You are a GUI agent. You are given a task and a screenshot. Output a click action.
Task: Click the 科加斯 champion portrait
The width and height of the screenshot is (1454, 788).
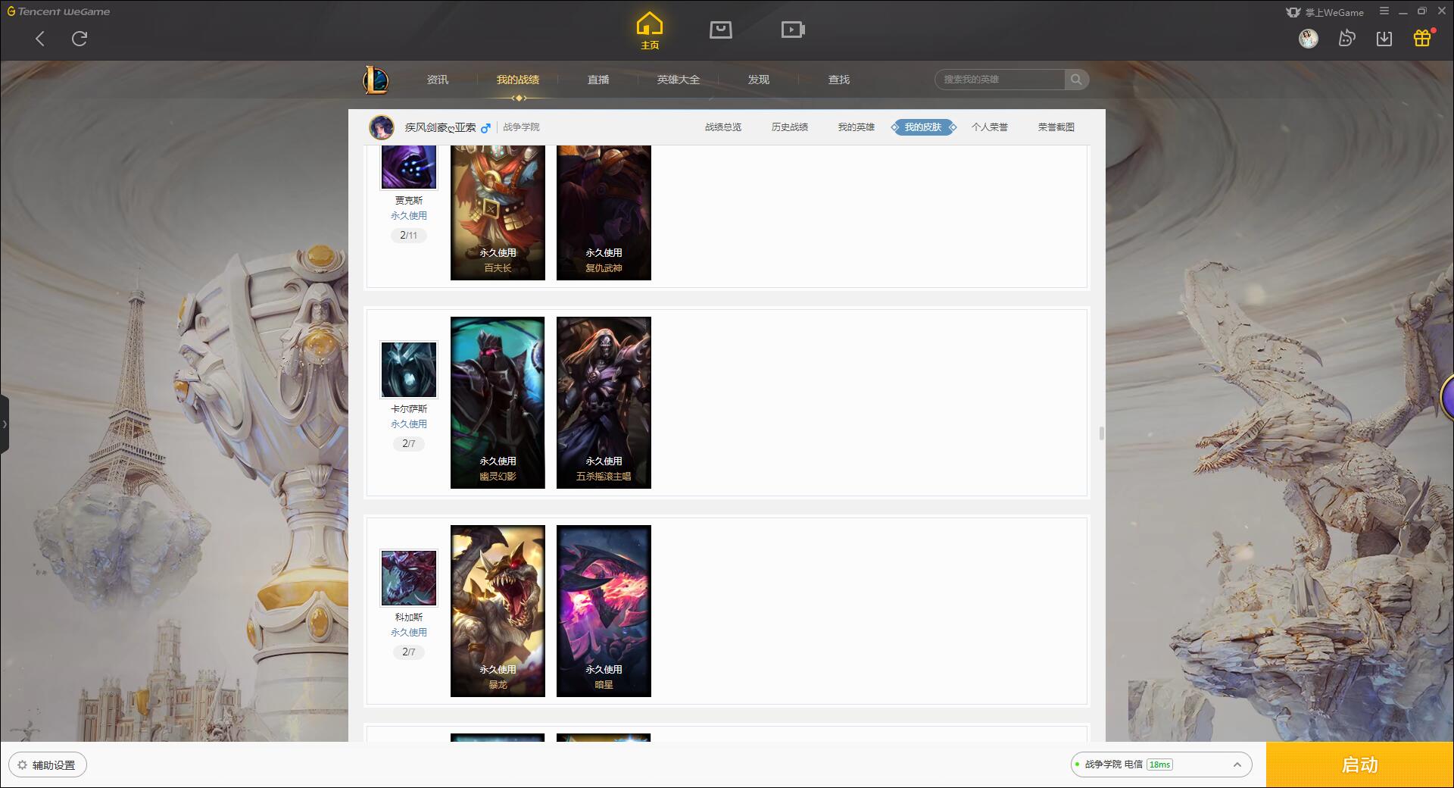point(409,578)
